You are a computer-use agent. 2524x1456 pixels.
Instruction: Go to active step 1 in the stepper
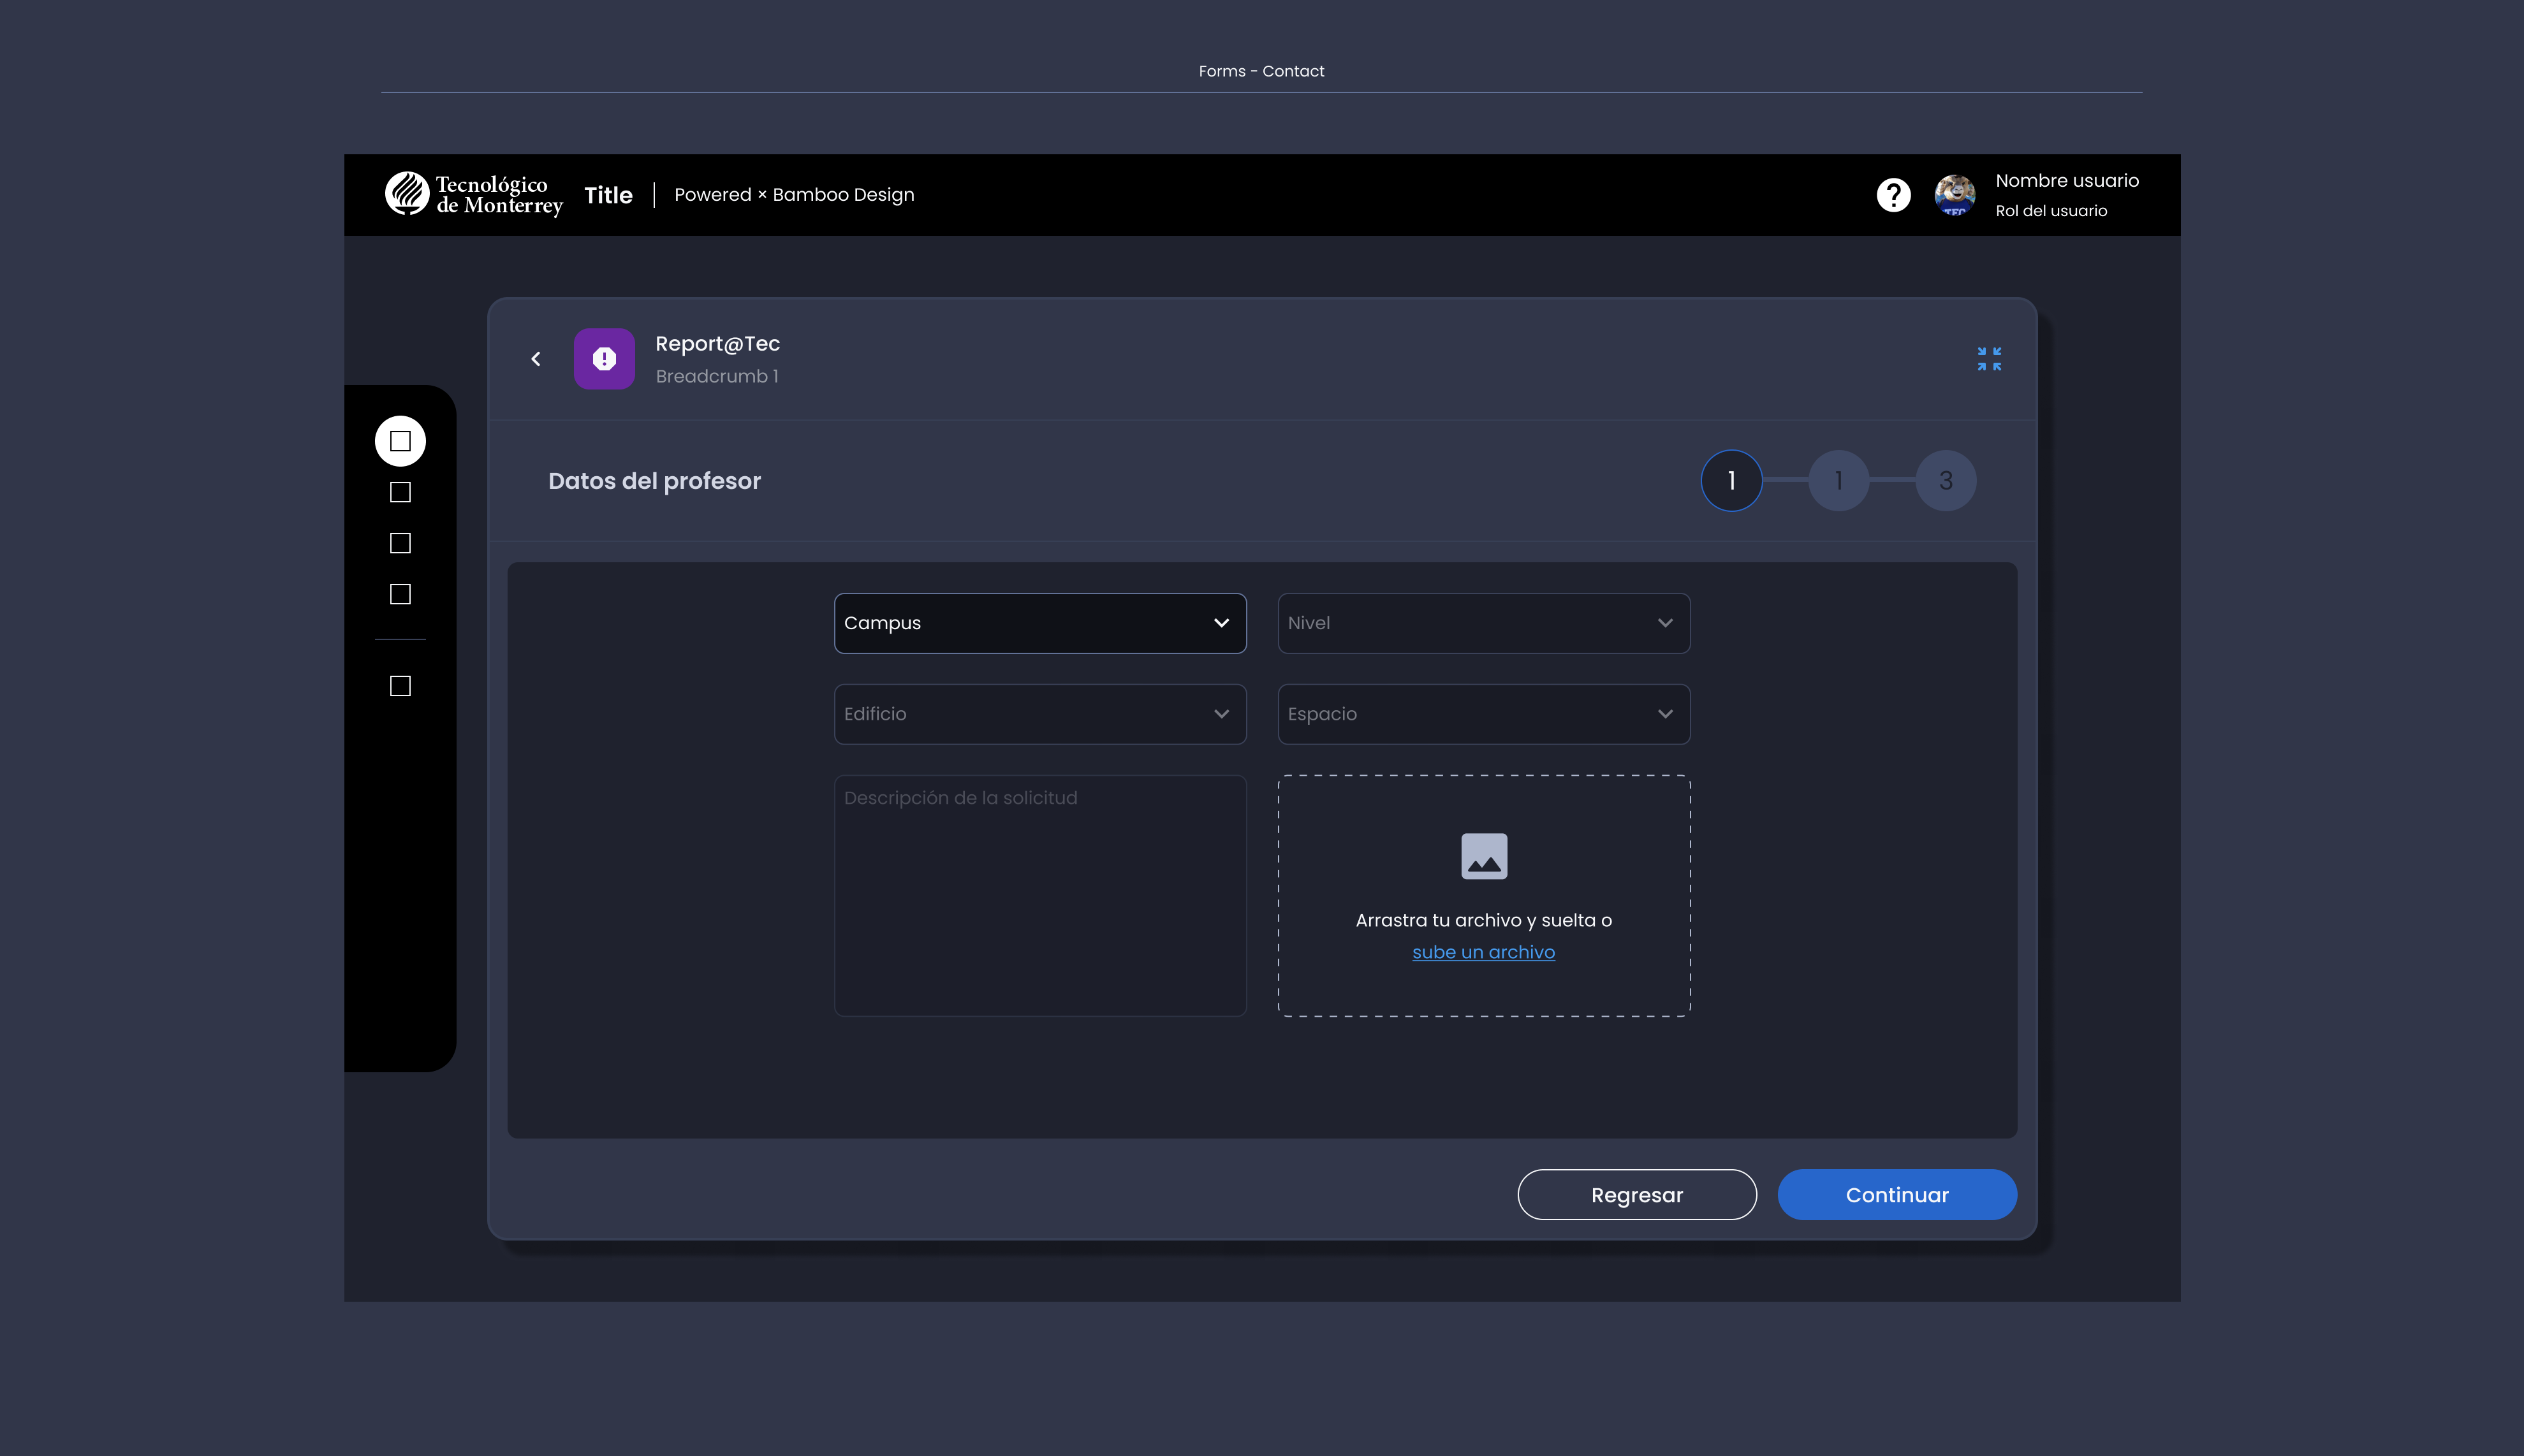coord(1731,481)
